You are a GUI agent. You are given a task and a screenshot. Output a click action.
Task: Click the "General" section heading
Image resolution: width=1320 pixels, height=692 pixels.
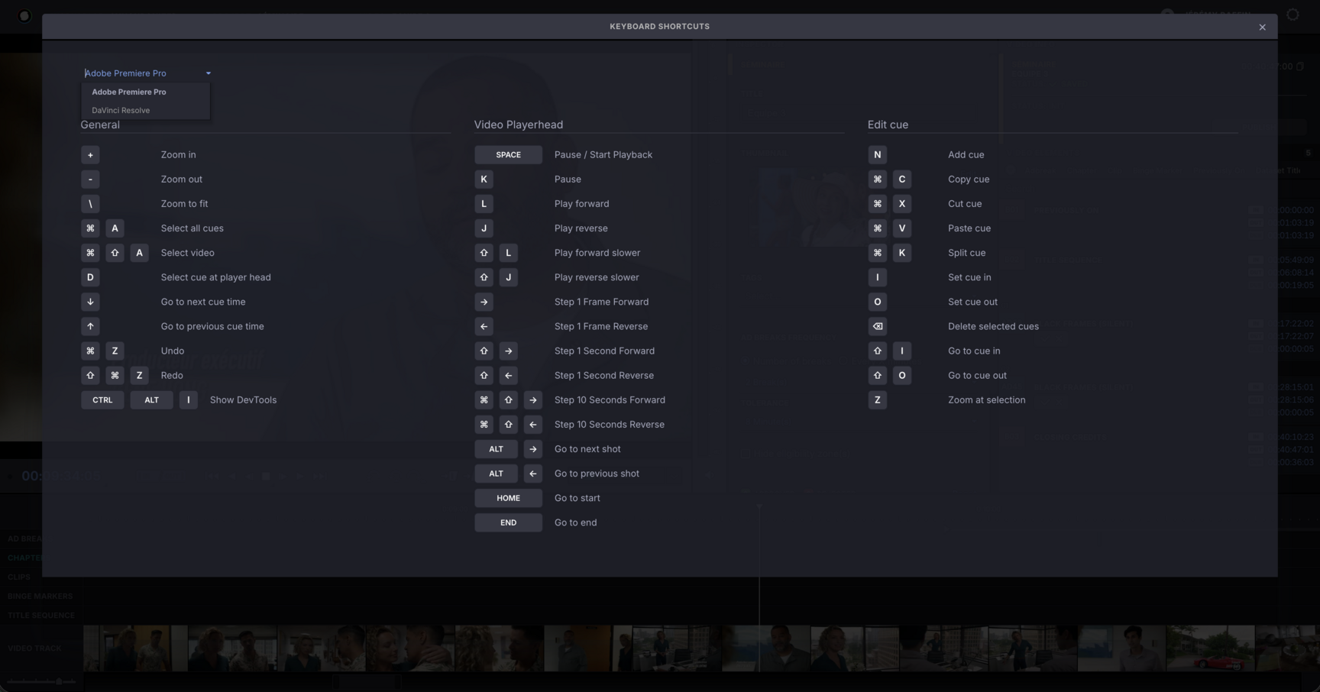point(100,124)
